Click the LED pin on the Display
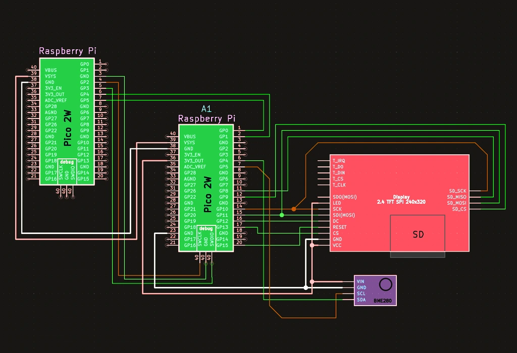This screenshot has width=517, height=353. (337, 203)
